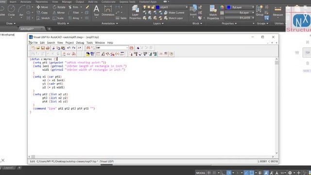Image resolution: width=311 pixels, height=175 pixels.
Task: Click Open file icon in Visual LISP toolbar
Action: [38, 48]
